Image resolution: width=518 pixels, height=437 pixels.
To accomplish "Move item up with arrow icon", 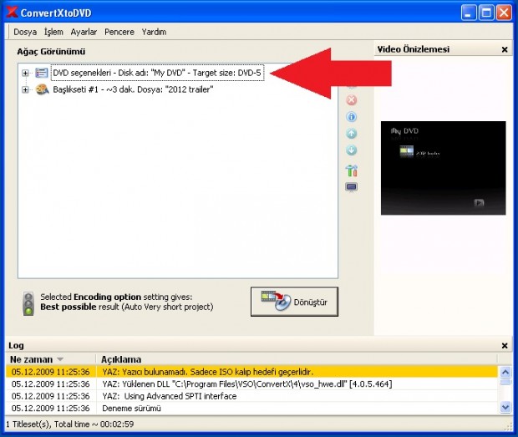I will 352,134.
